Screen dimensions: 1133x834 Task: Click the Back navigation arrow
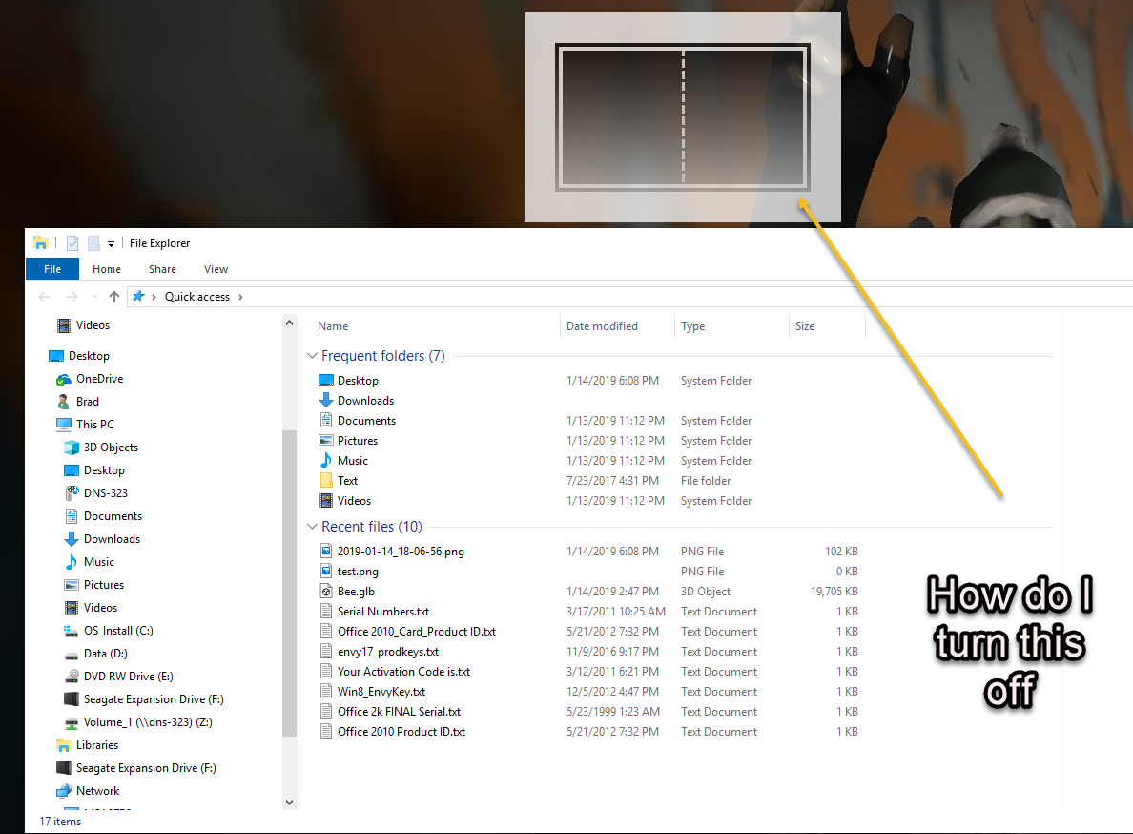tap(44, 297)
